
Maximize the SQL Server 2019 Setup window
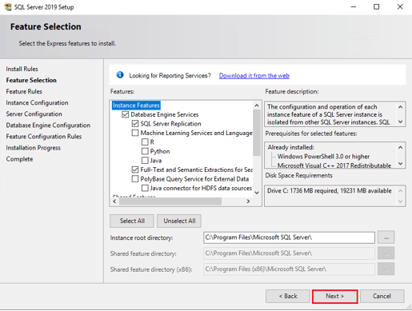[x=377, y=7]
